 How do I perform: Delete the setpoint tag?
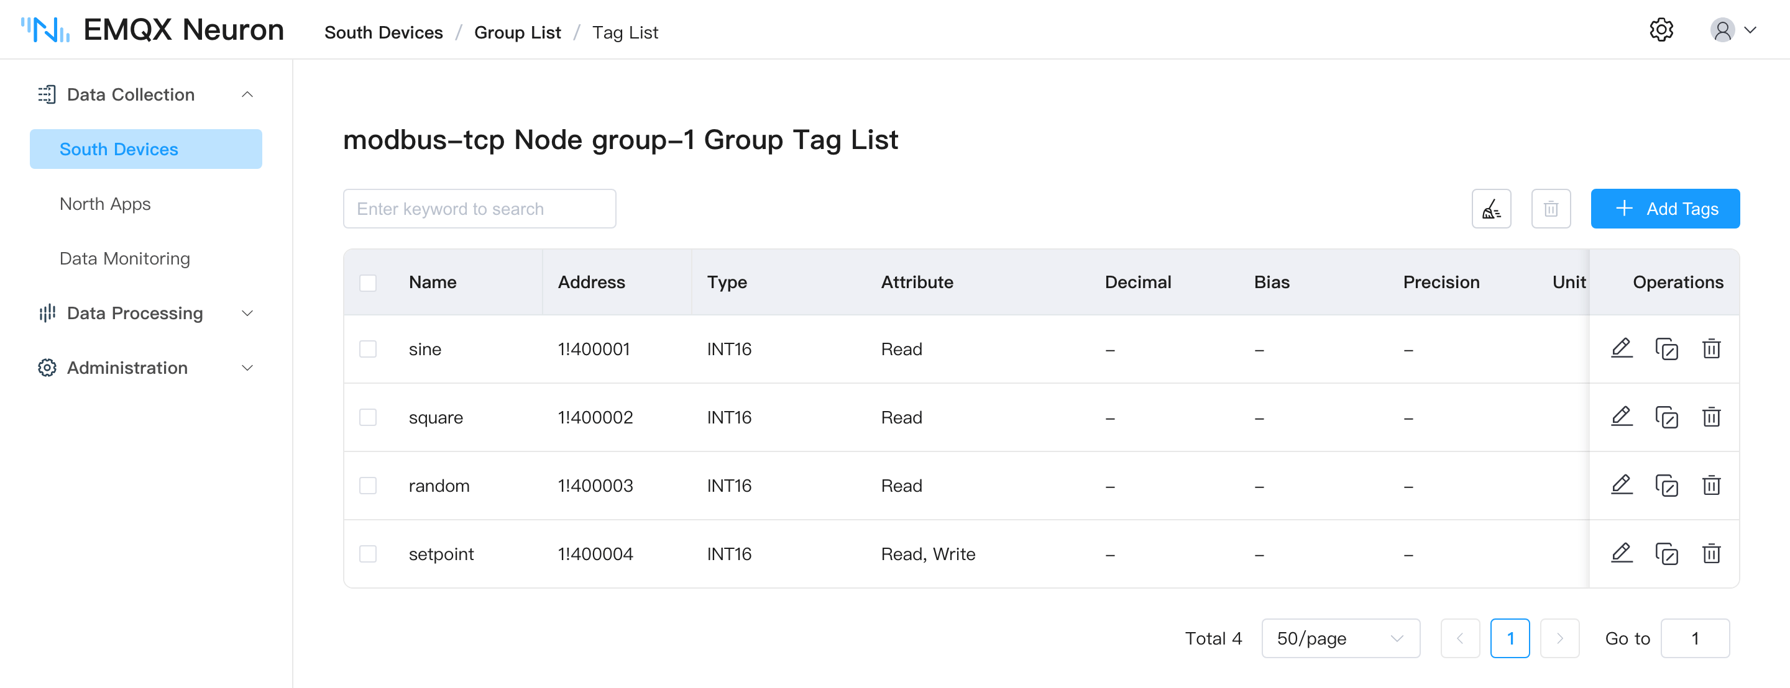(x=1711, y=553)
